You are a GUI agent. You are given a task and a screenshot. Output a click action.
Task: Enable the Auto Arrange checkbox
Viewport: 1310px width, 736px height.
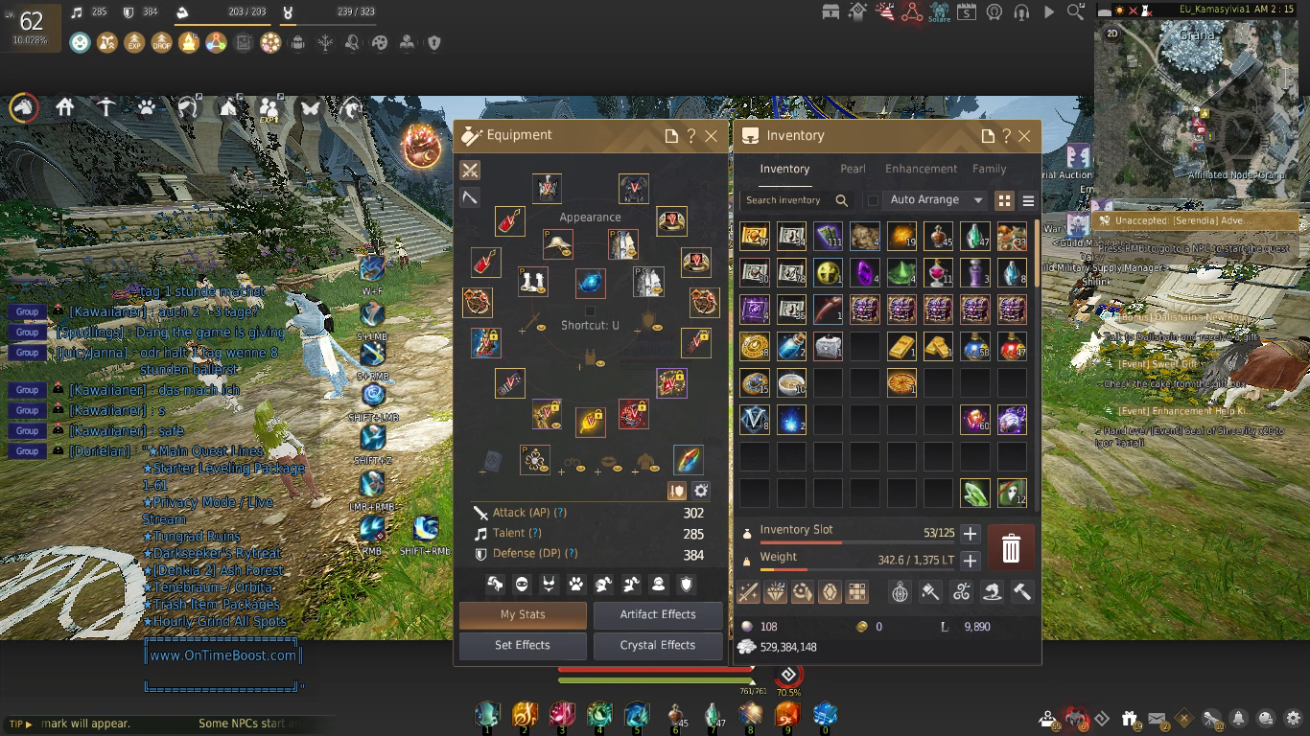pyautogui.click(x=873, y=200)
